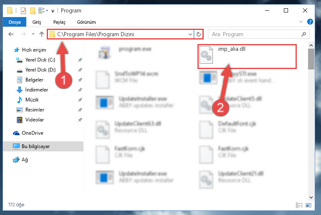Click the Back navigation arrow
Image resolution: width=321 pixels, height=215 pixels.
coord(11,34)
